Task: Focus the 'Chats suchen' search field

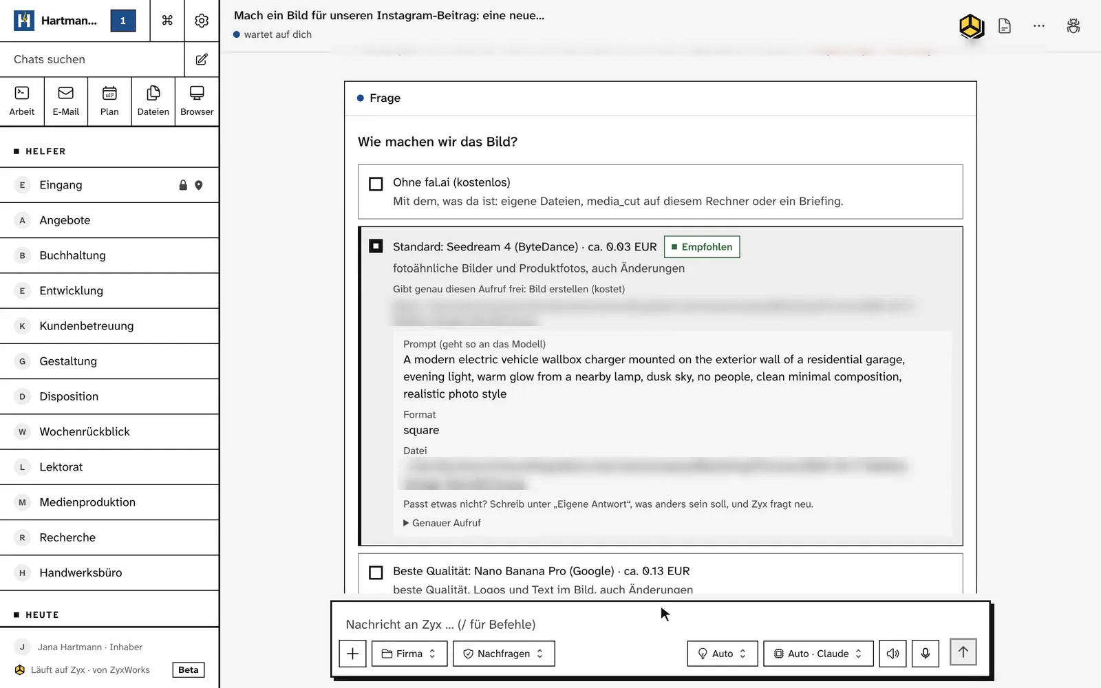Action: [92, 59]
